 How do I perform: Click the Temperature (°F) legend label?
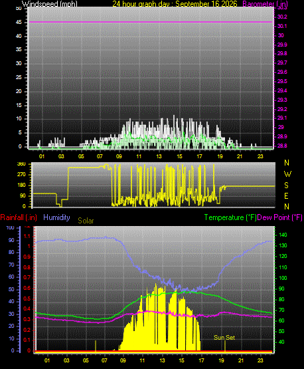230,217
